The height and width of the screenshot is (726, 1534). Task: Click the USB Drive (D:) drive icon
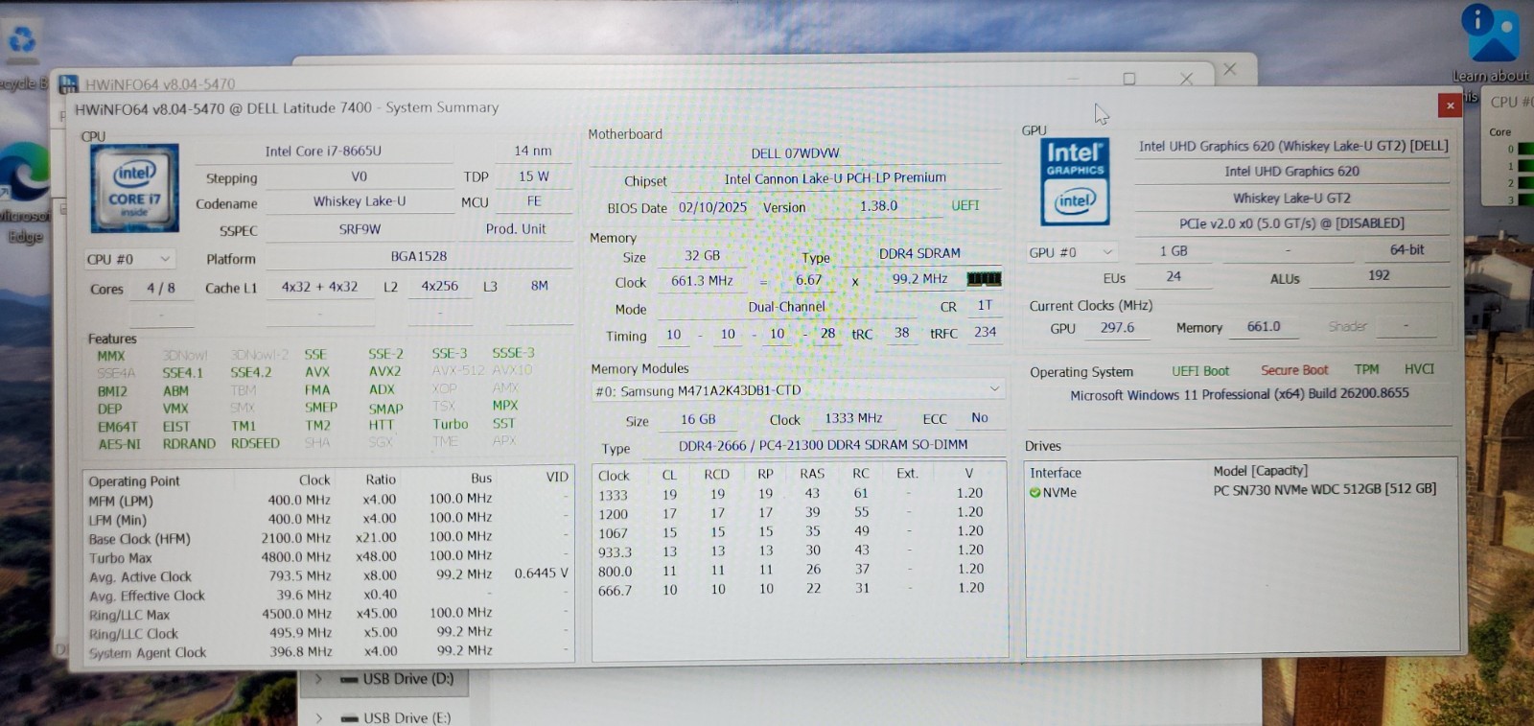(350, 680)
